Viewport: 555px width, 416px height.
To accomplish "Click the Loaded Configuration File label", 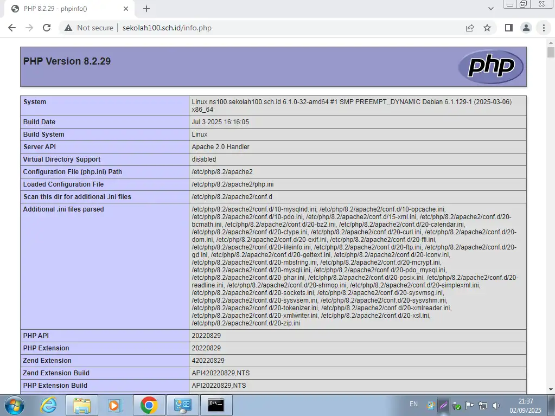I will 63,184.
